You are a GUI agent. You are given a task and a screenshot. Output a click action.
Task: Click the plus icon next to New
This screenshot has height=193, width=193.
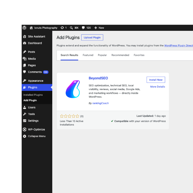[x=96, y=28]
